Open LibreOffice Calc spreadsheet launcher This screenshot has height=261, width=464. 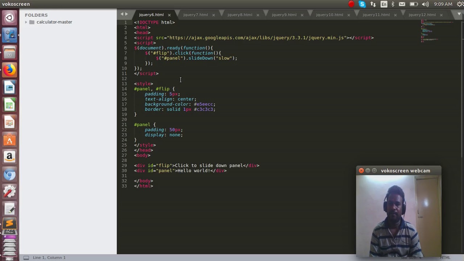pyautogui.click(x=9, y=105)
